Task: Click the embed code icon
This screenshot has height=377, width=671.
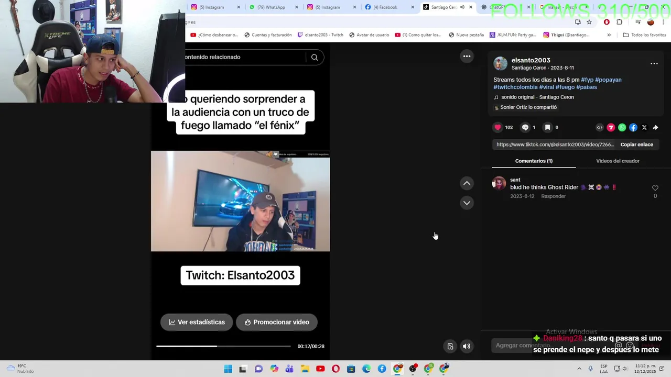Action: 600,127
